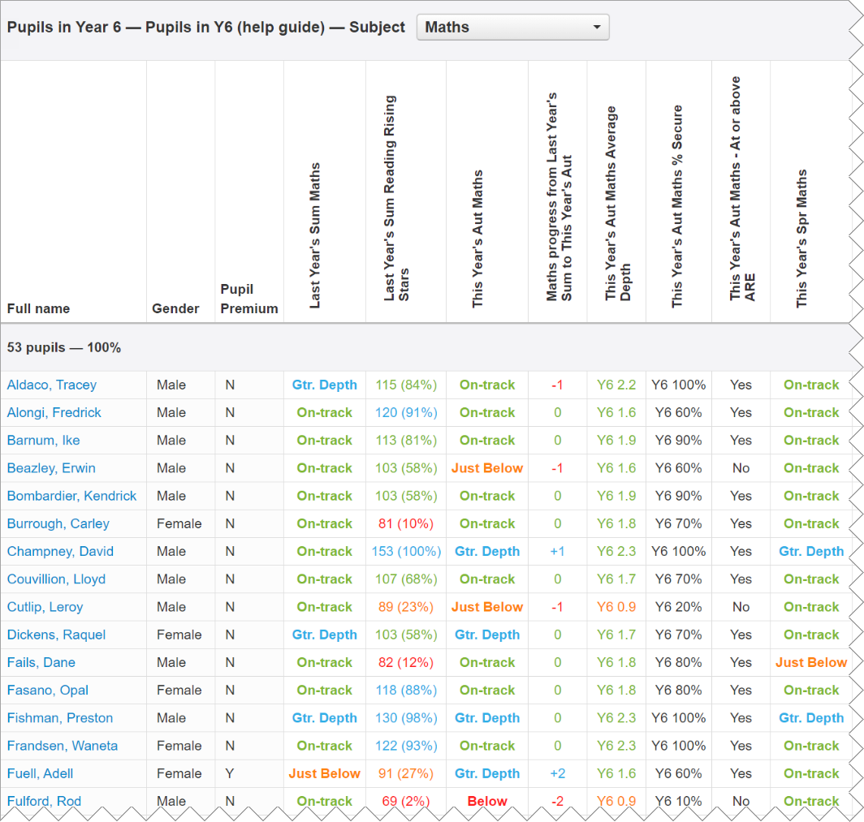Viewport: 864px width, 822px height.
Task: Open pupil link Fasano, Opal
Action: click(48, 690)
